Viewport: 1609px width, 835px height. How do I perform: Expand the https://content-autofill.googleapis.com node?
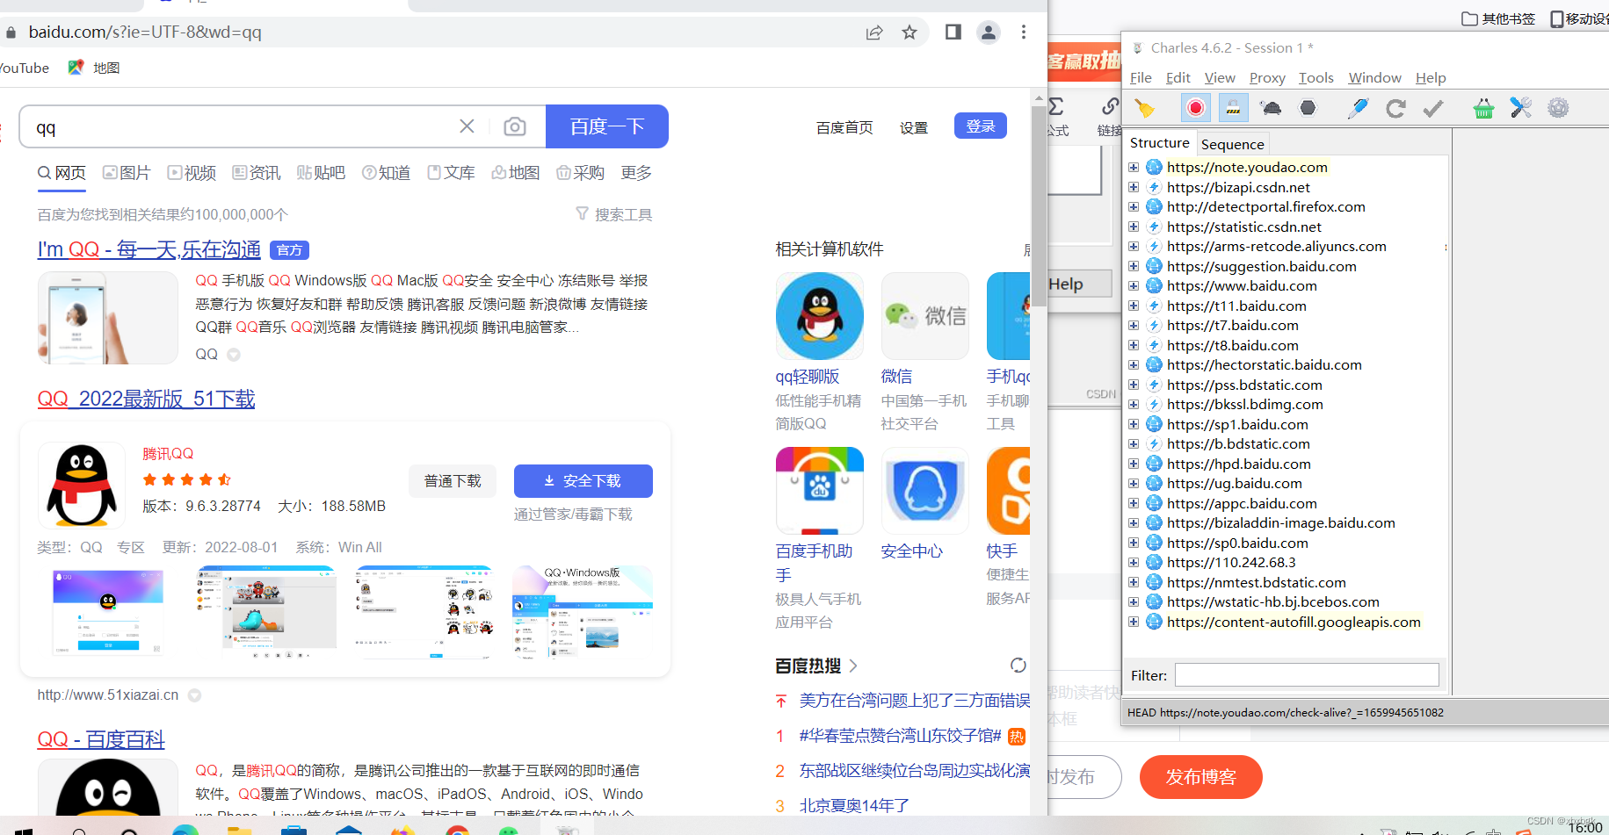click(1134, 622)
